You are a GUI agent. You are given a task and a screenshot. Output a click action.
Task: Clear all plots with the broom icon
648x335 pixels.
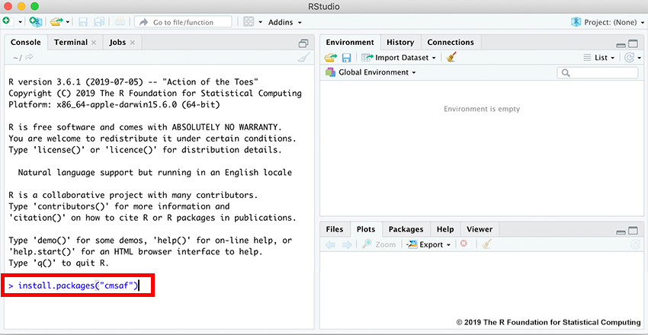tap(487, 244)
